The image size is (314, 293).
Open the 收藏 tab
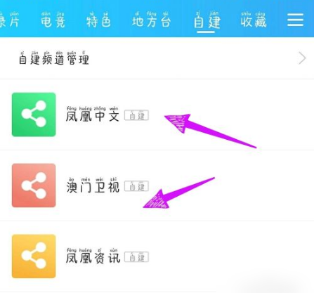(254, 20)
